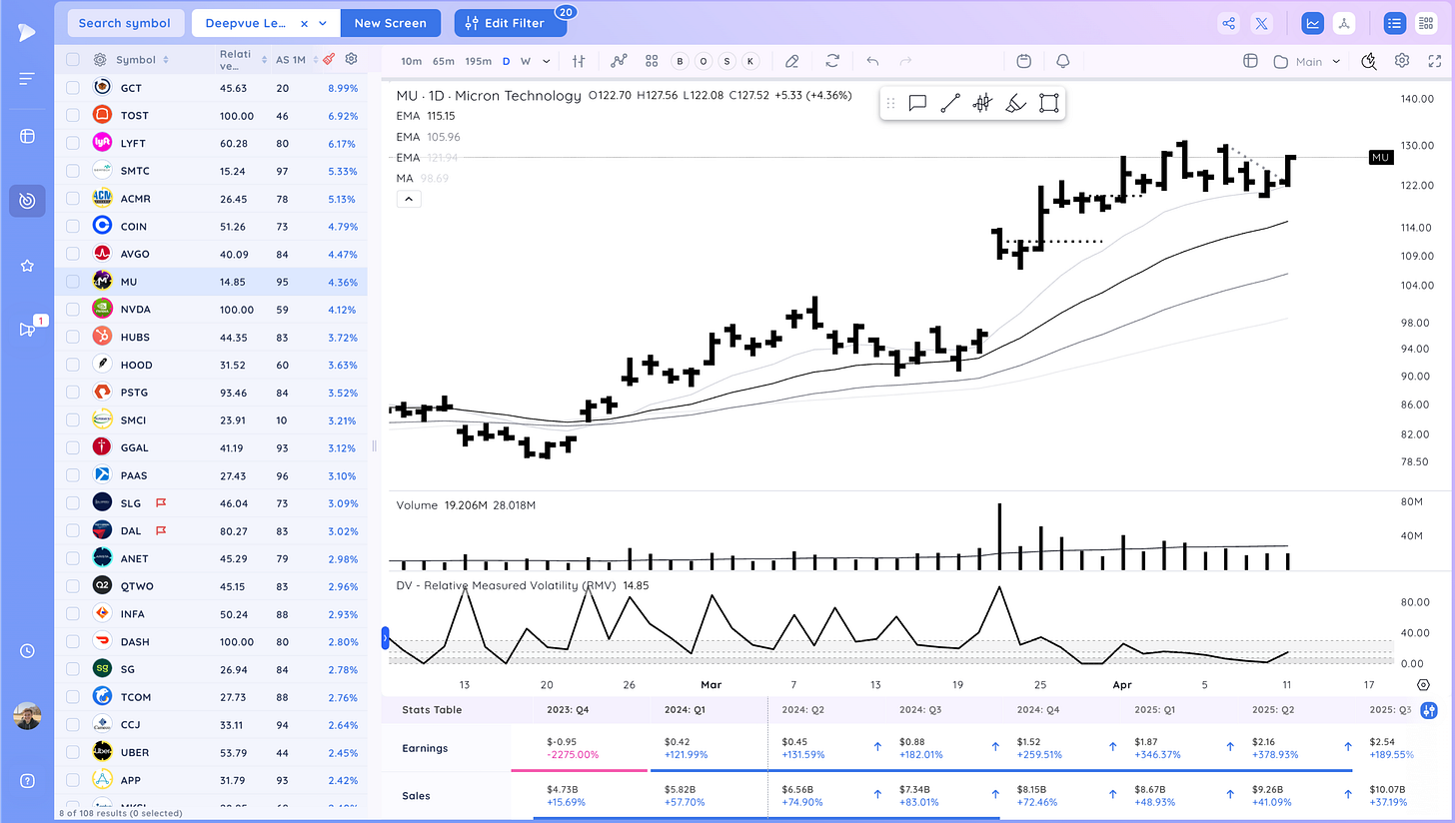Image resolution: width=1455 pixels, height=823 pixels.
Task: Check the checkbox for LYFT row
Action: pyautogui.click(x=73, y=143)
